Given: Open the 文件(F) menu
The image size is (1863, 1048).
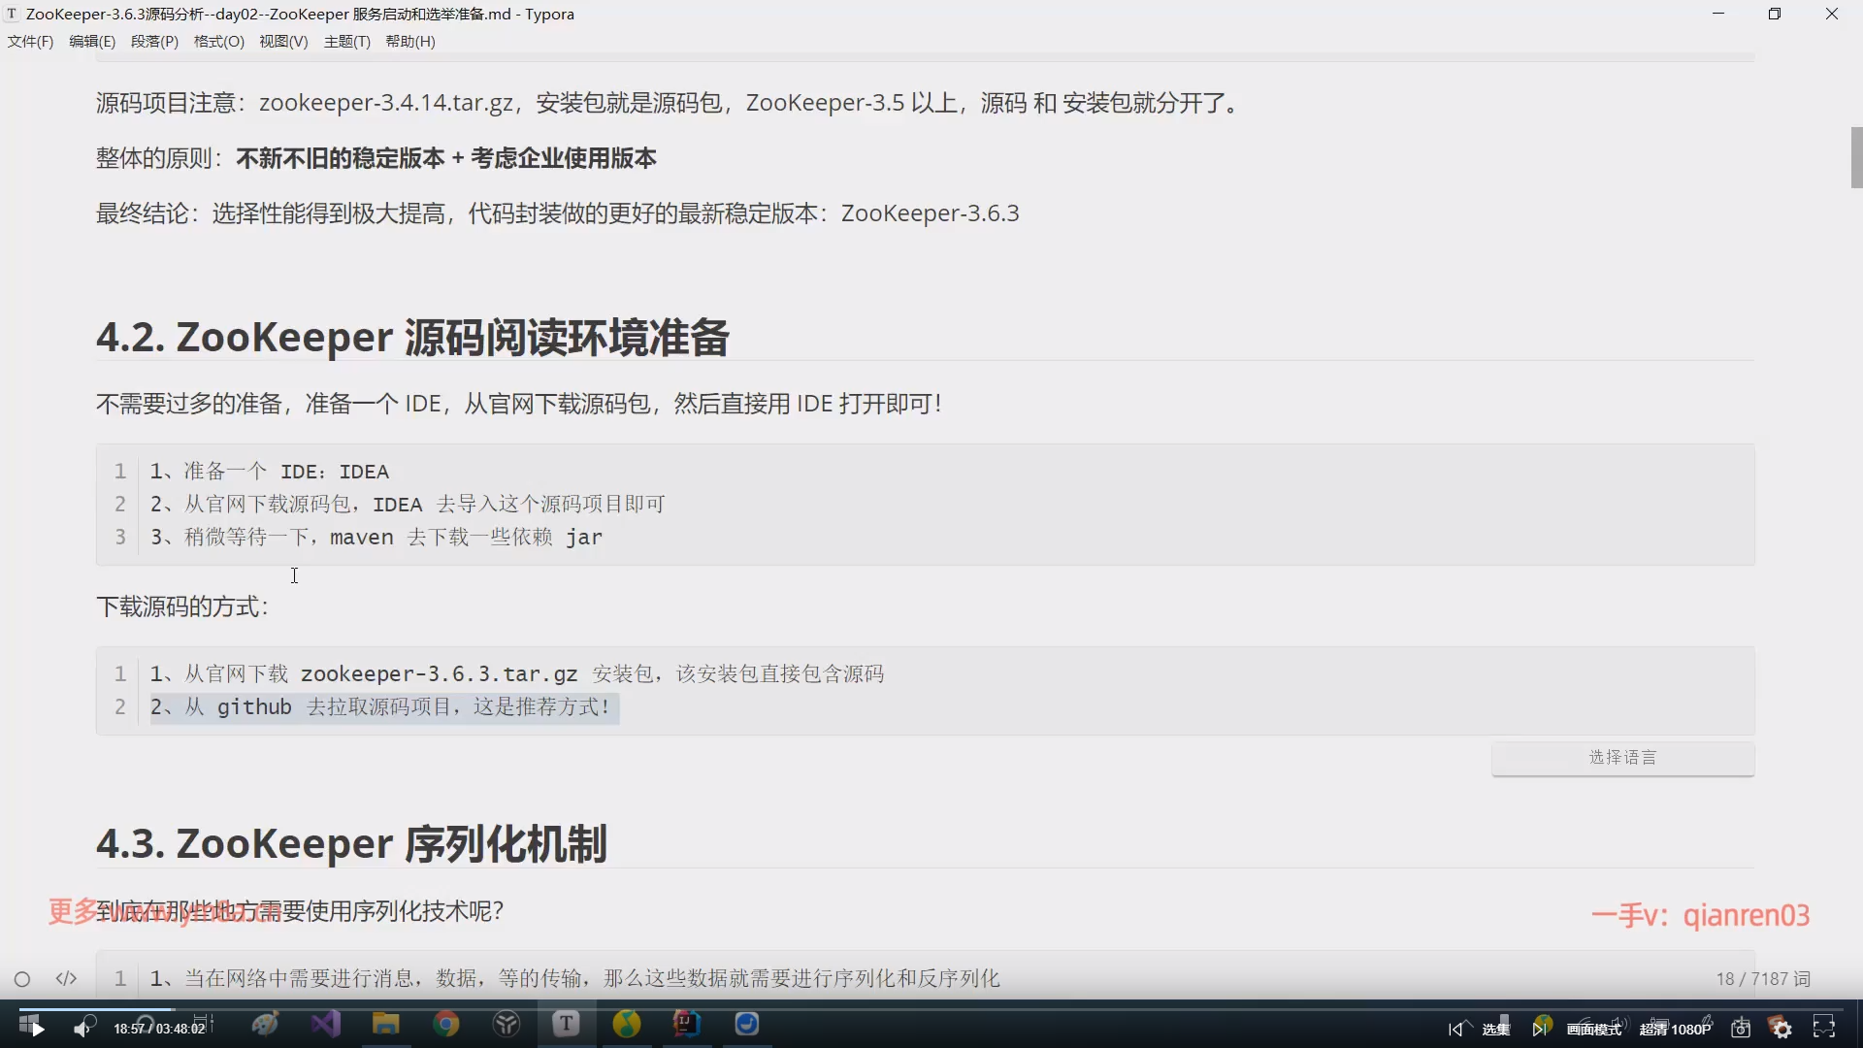Looking at the screenshot, I should point(30,42).
